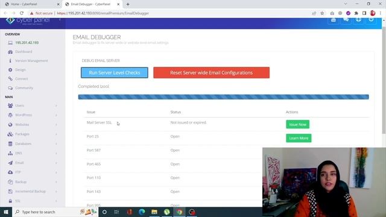
Task: Open the browser menu three dots
Action: [381, 13]
